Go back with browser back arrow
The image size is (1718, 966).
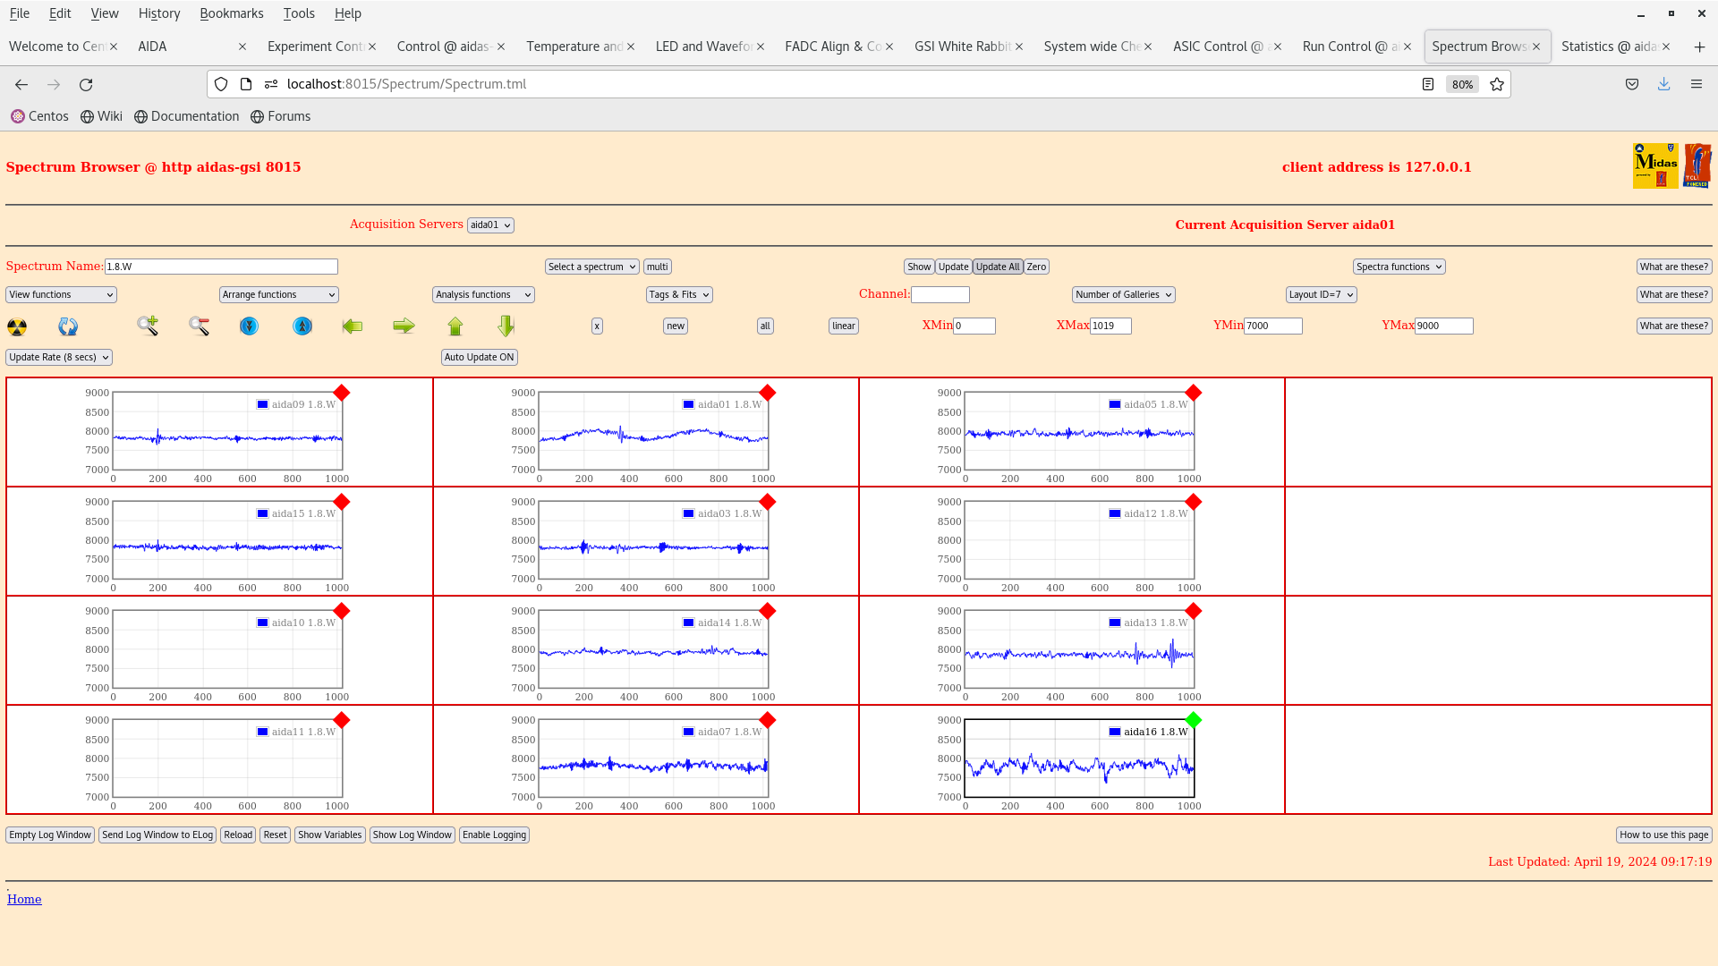point(21,84)
